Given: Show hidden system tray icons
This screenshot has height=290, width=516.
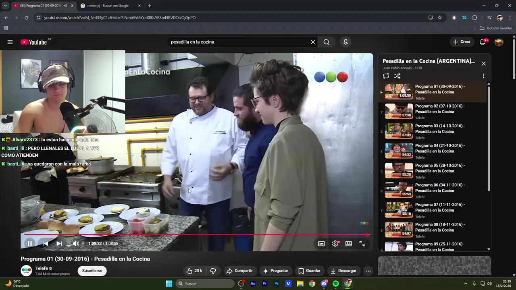Looking at the screenshot, I should click(x=466, y=284).
